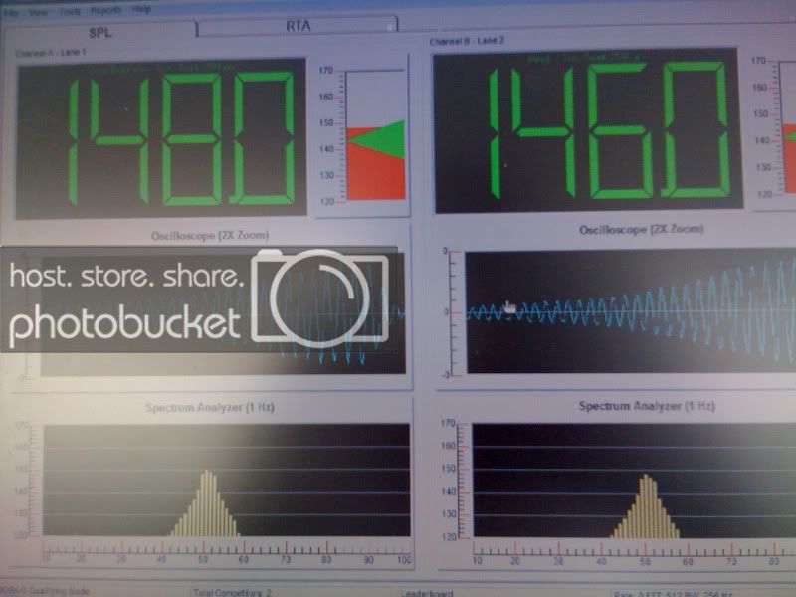Click the Channel A Spectrum Analyzer (1 Hz) title
This screenshot has width=796, height=597.
click(210, 407)
